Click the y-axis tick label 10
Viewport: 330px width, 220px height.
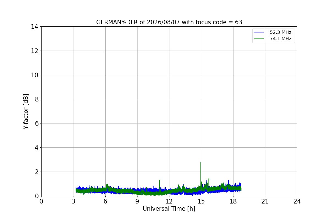click(35, 75)
